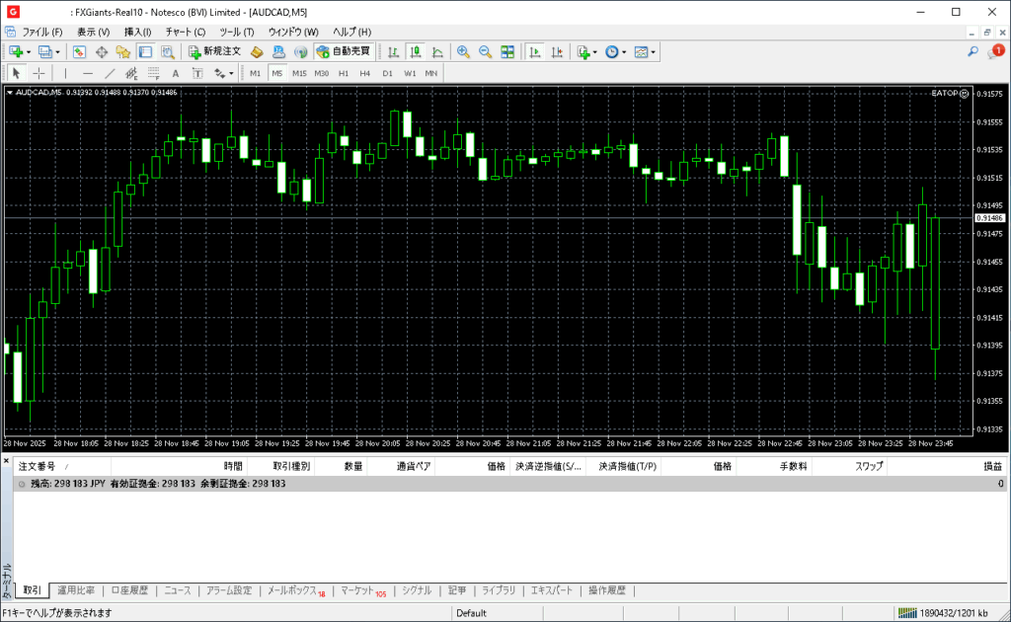Expand the new chart dropdown arrow
This screenshot has width=1011, height=622.
(x=29, y=51)
